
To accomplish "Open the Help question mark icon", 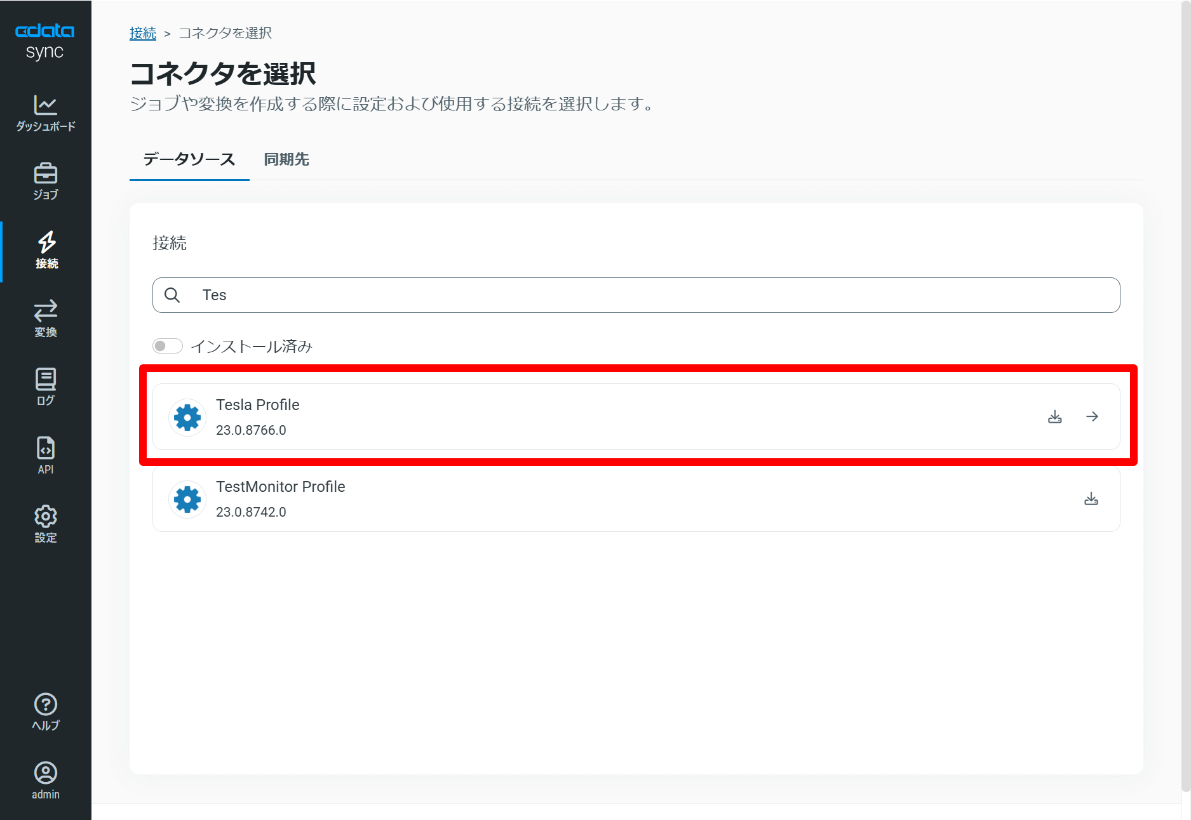I will (x=46, y=711).
